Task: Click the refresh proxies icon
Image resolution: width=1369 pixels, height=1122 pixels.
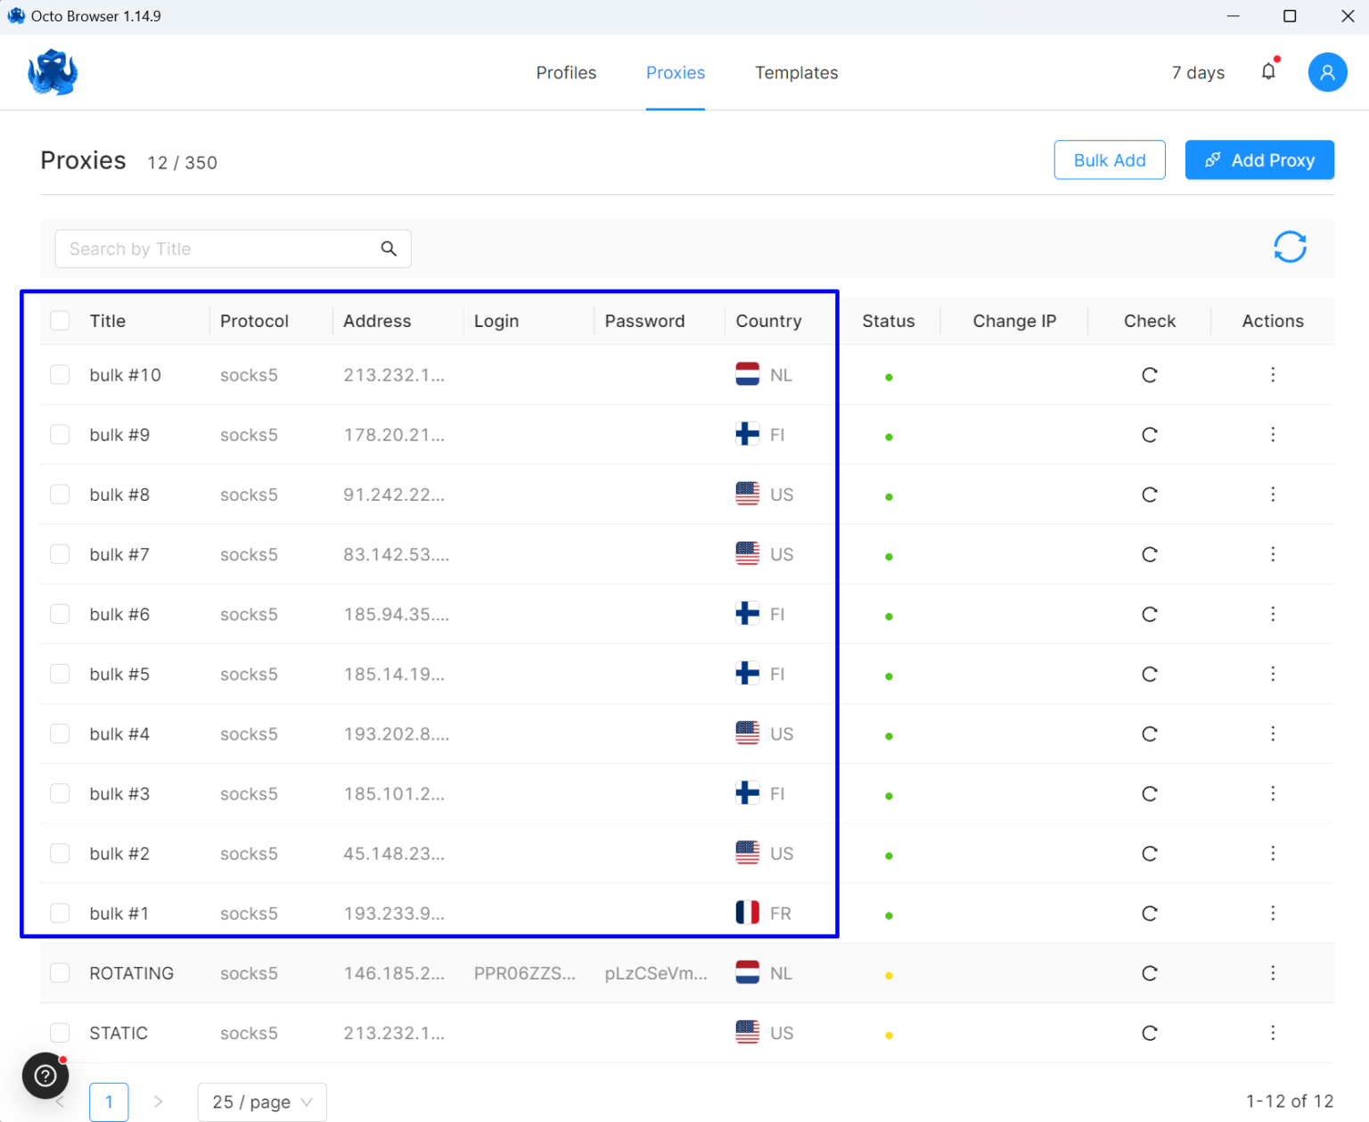Action: point(1290,247)
